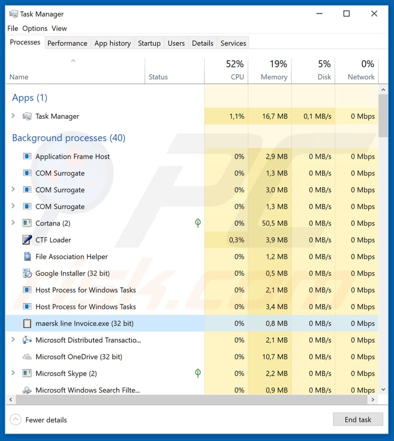Expand the Microsoft Skype (2) group
This screenshot has width=394, height=441.
13,373
